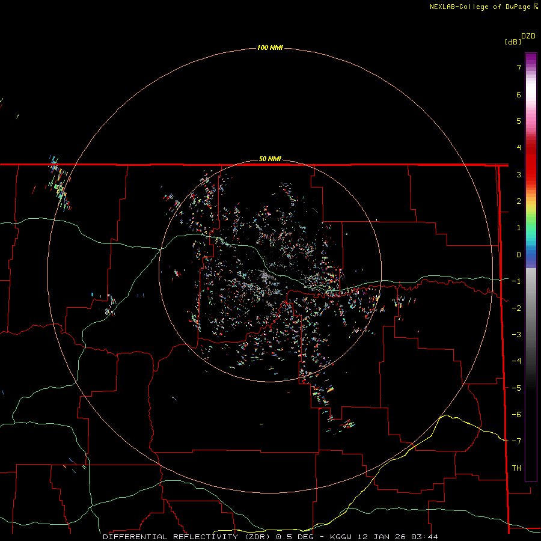Select the -3 dB tick label
This screenshot has width=541, height=541.
[516, 335]
